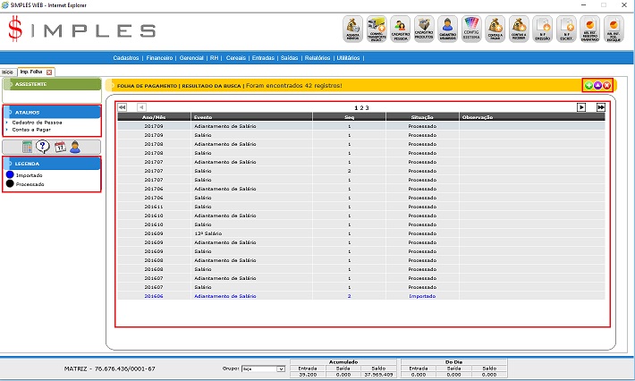
Task: Open the help question mark icon
Action: coord(43,147)
